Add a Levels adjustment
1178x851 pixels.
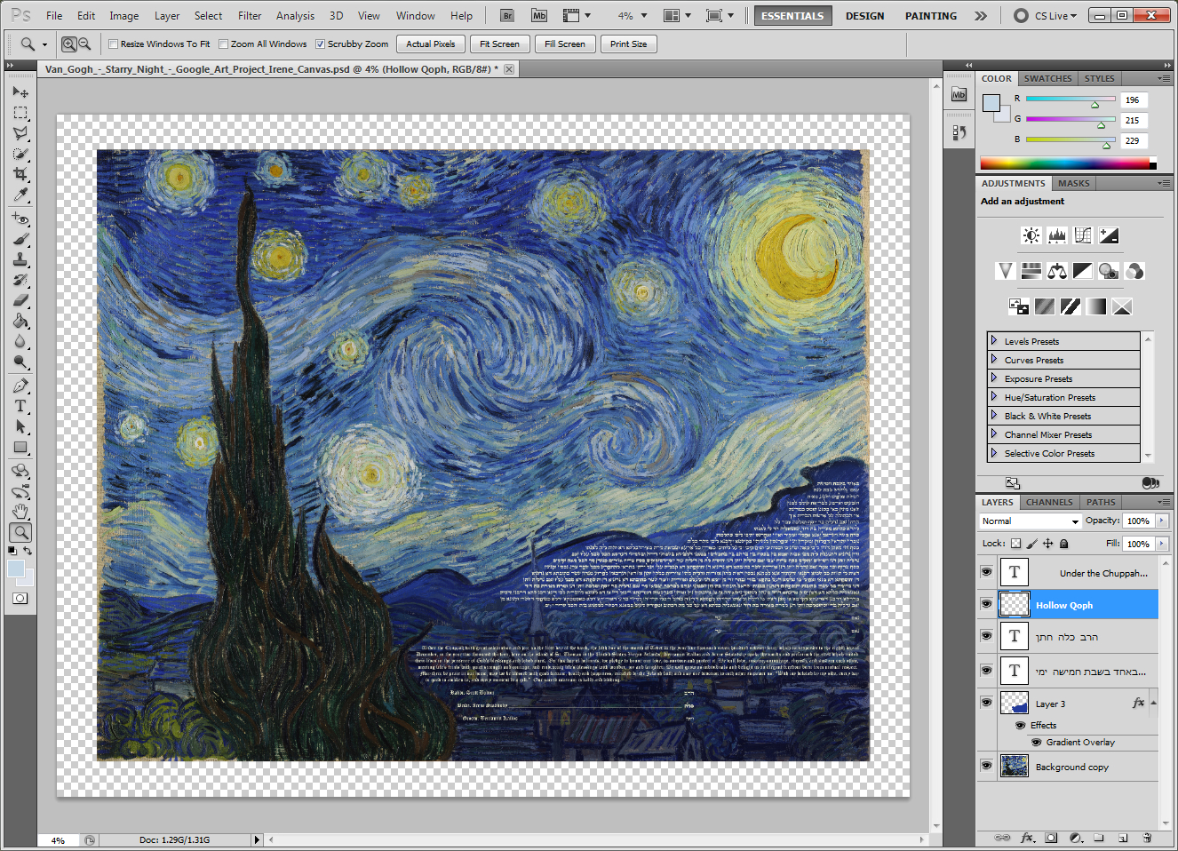click(x=1056, y=235)
